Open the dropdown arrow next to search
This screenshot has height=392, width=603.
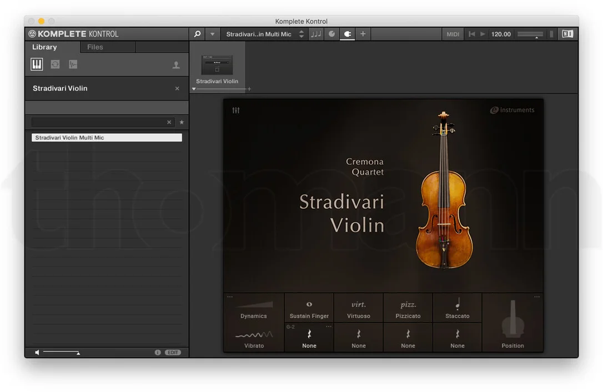tap(212, 34)
